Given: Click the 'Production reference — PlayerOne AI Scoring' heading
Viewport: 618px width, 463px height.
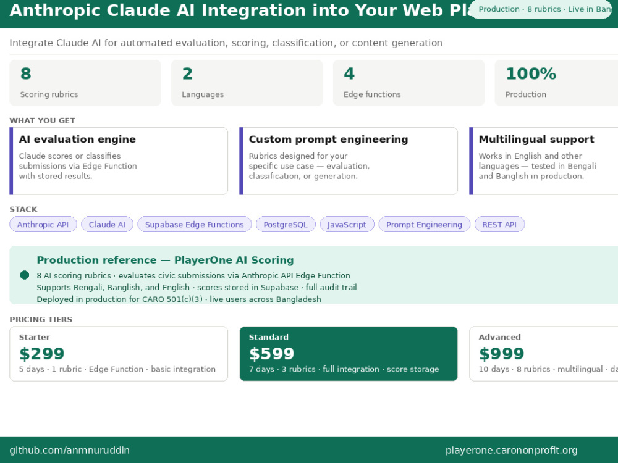Looking at the screenshot, I should point(165,260).
